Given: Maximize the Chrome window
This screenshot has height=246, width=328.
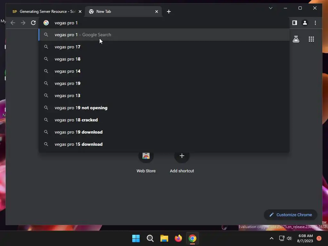Looking at the screenshot, I should (300, 8).
